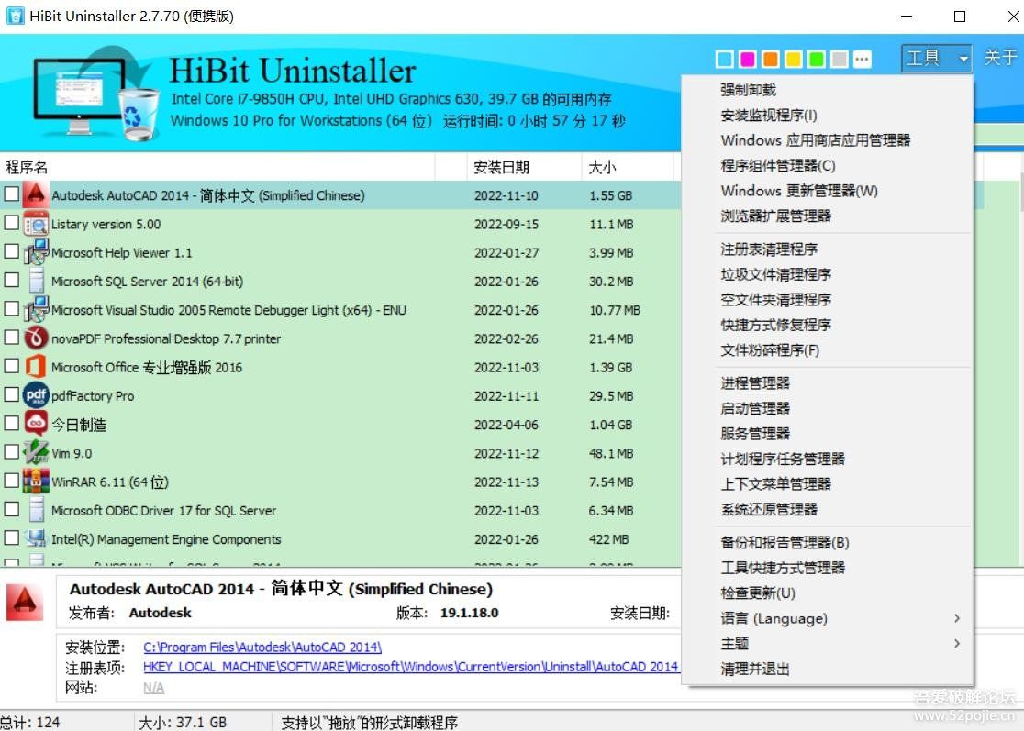Click the WinRAR 6.11 archive icon
Viewport: 1024px width, 731px height.
[x=35, y=482]
